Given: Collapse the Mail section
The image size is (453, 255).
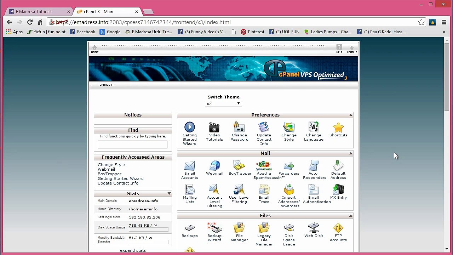Looking at the screenshot, I should (351, 153).
